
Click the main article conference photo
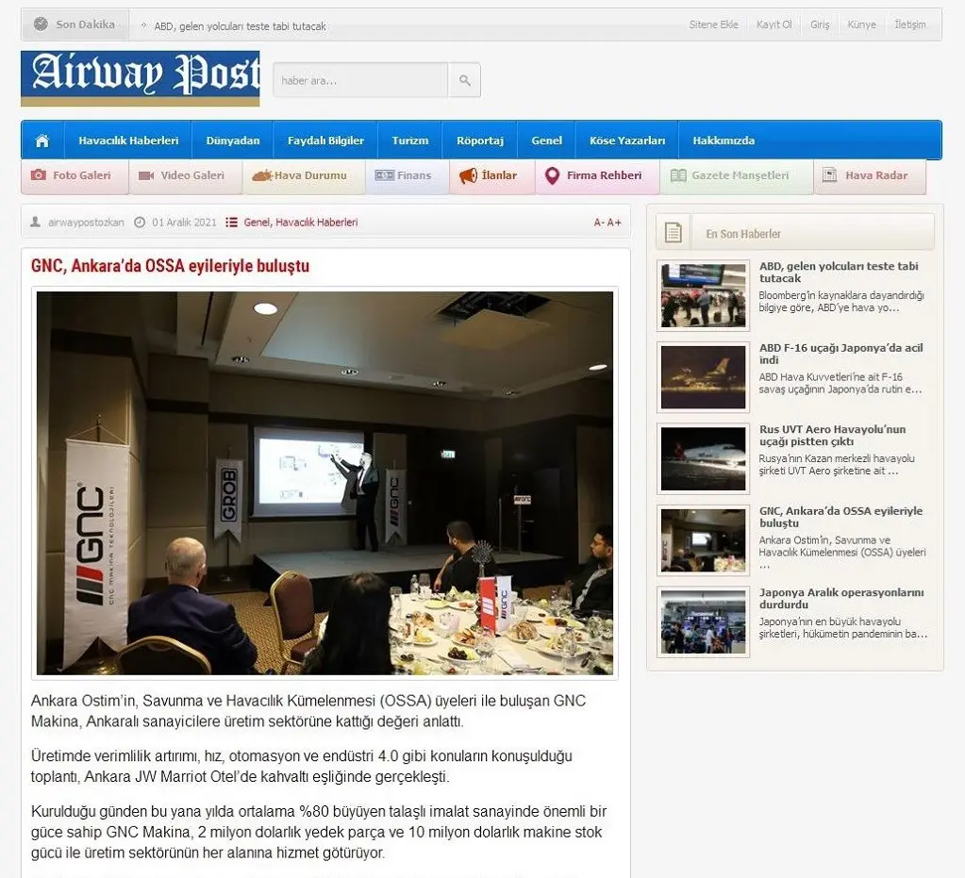click(324, 483)
